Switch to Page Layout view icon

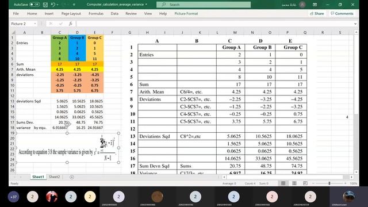point(294,183)
